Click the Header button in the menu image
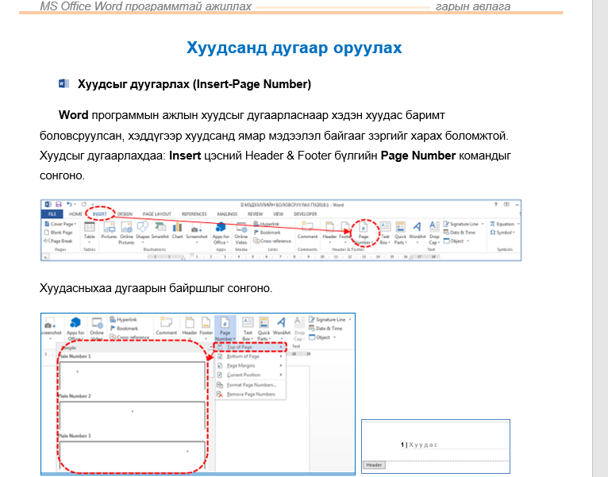The width and height of the screenshot is (608, 477). [190, 326]
